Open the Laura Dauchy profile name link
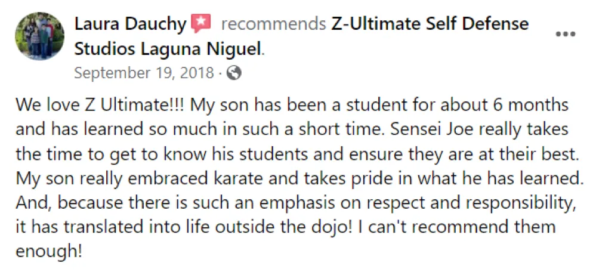The image size is (596, 272). 131,24
